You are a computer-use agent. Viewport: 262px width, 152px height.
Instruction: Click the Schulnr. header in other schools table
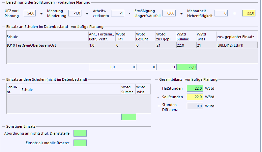pos(14,89)
